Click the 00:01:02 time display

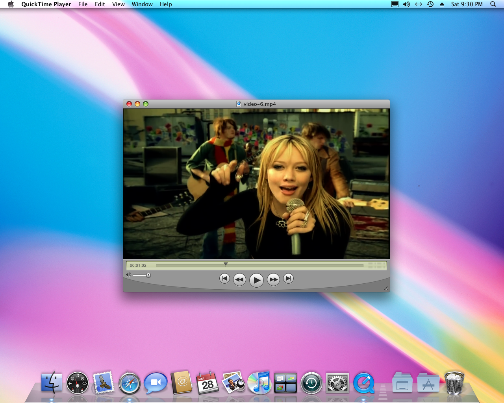[x=138, y=266]
